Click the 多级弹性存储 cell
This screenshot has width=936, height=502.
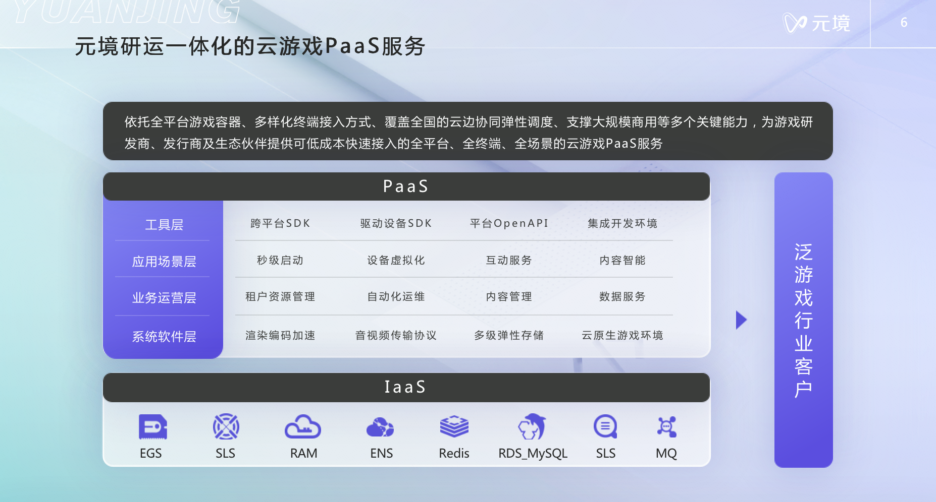pyautogui.click(x=509, y=335)
